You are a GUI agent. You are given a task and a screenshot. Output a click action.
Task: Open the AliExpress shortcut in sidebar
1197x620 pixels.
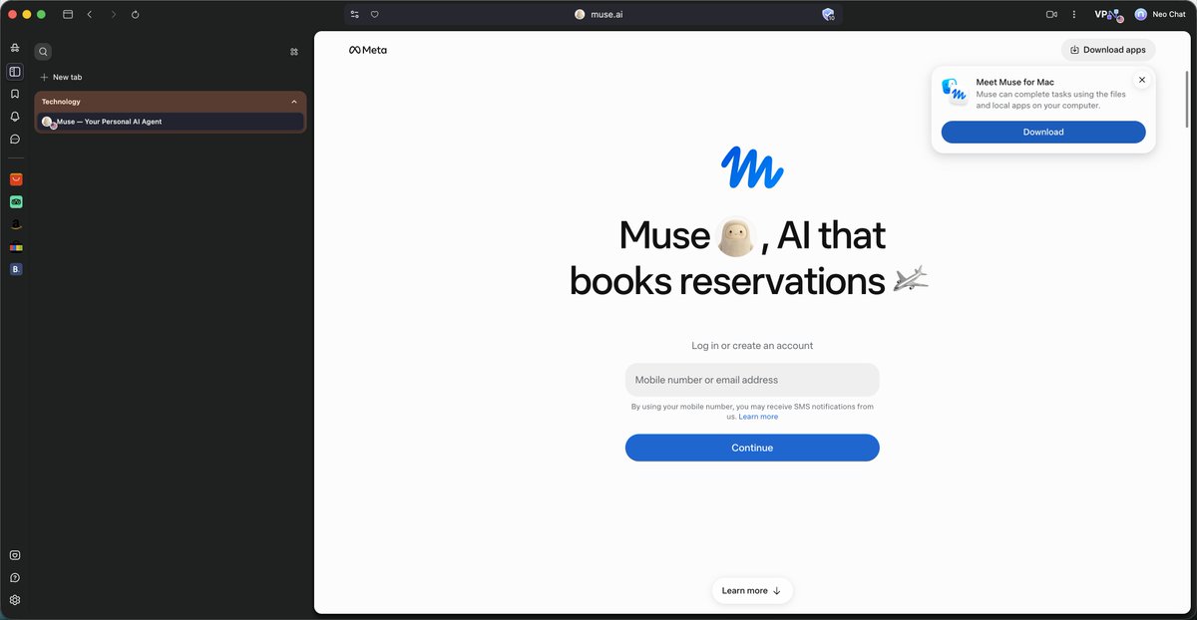[x=16, y=179]
